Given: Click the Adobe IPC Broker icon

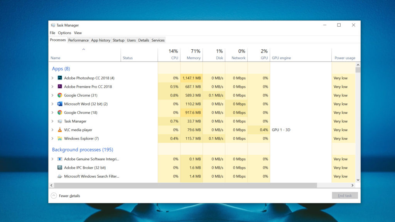Looking at the screenshot, I should point(60,167).
